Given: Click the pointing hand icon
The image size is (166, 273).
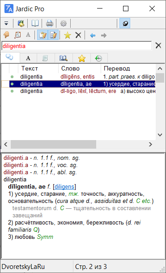Looking at the screenshot, I should click(6, 35).
